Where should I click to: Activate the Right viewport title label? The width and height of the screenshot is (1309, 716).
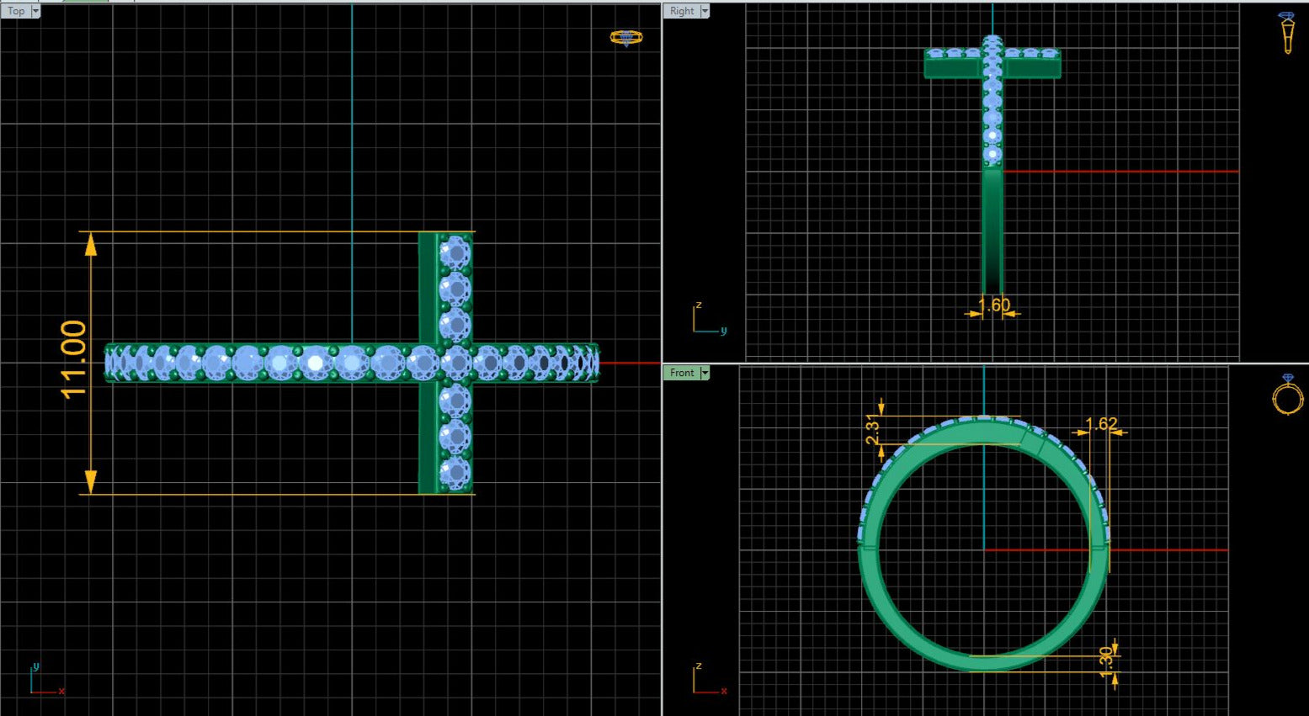[x=682, y=11]
